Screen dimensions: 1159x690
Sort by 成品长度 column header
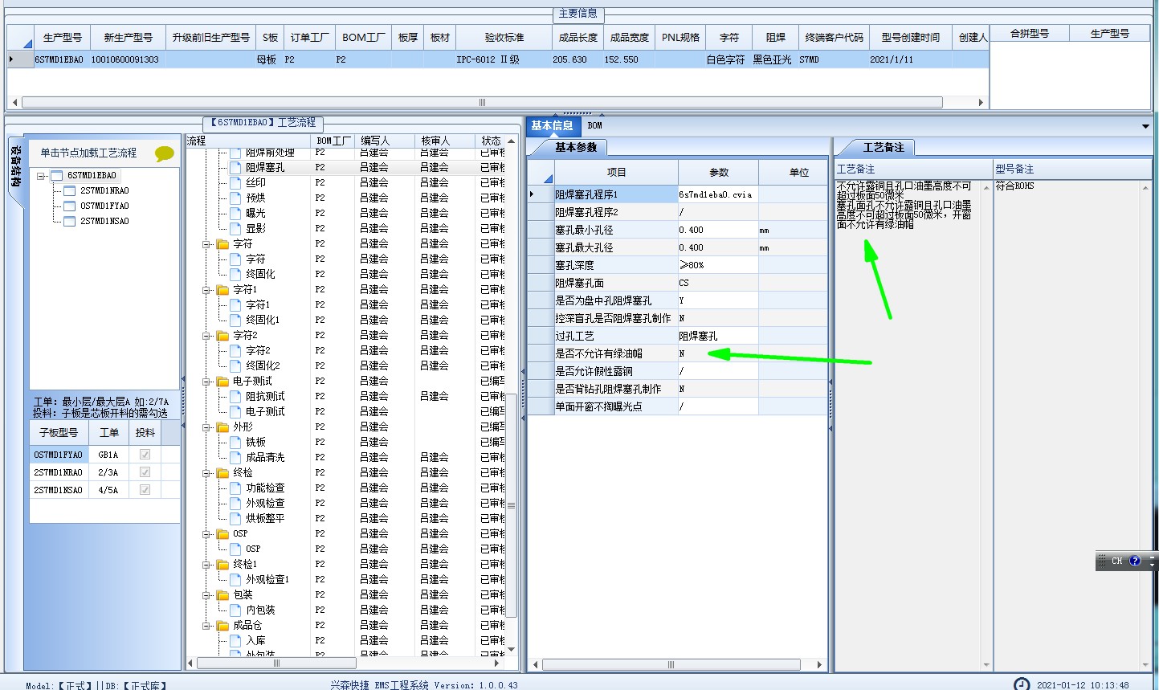coord(577,37)
